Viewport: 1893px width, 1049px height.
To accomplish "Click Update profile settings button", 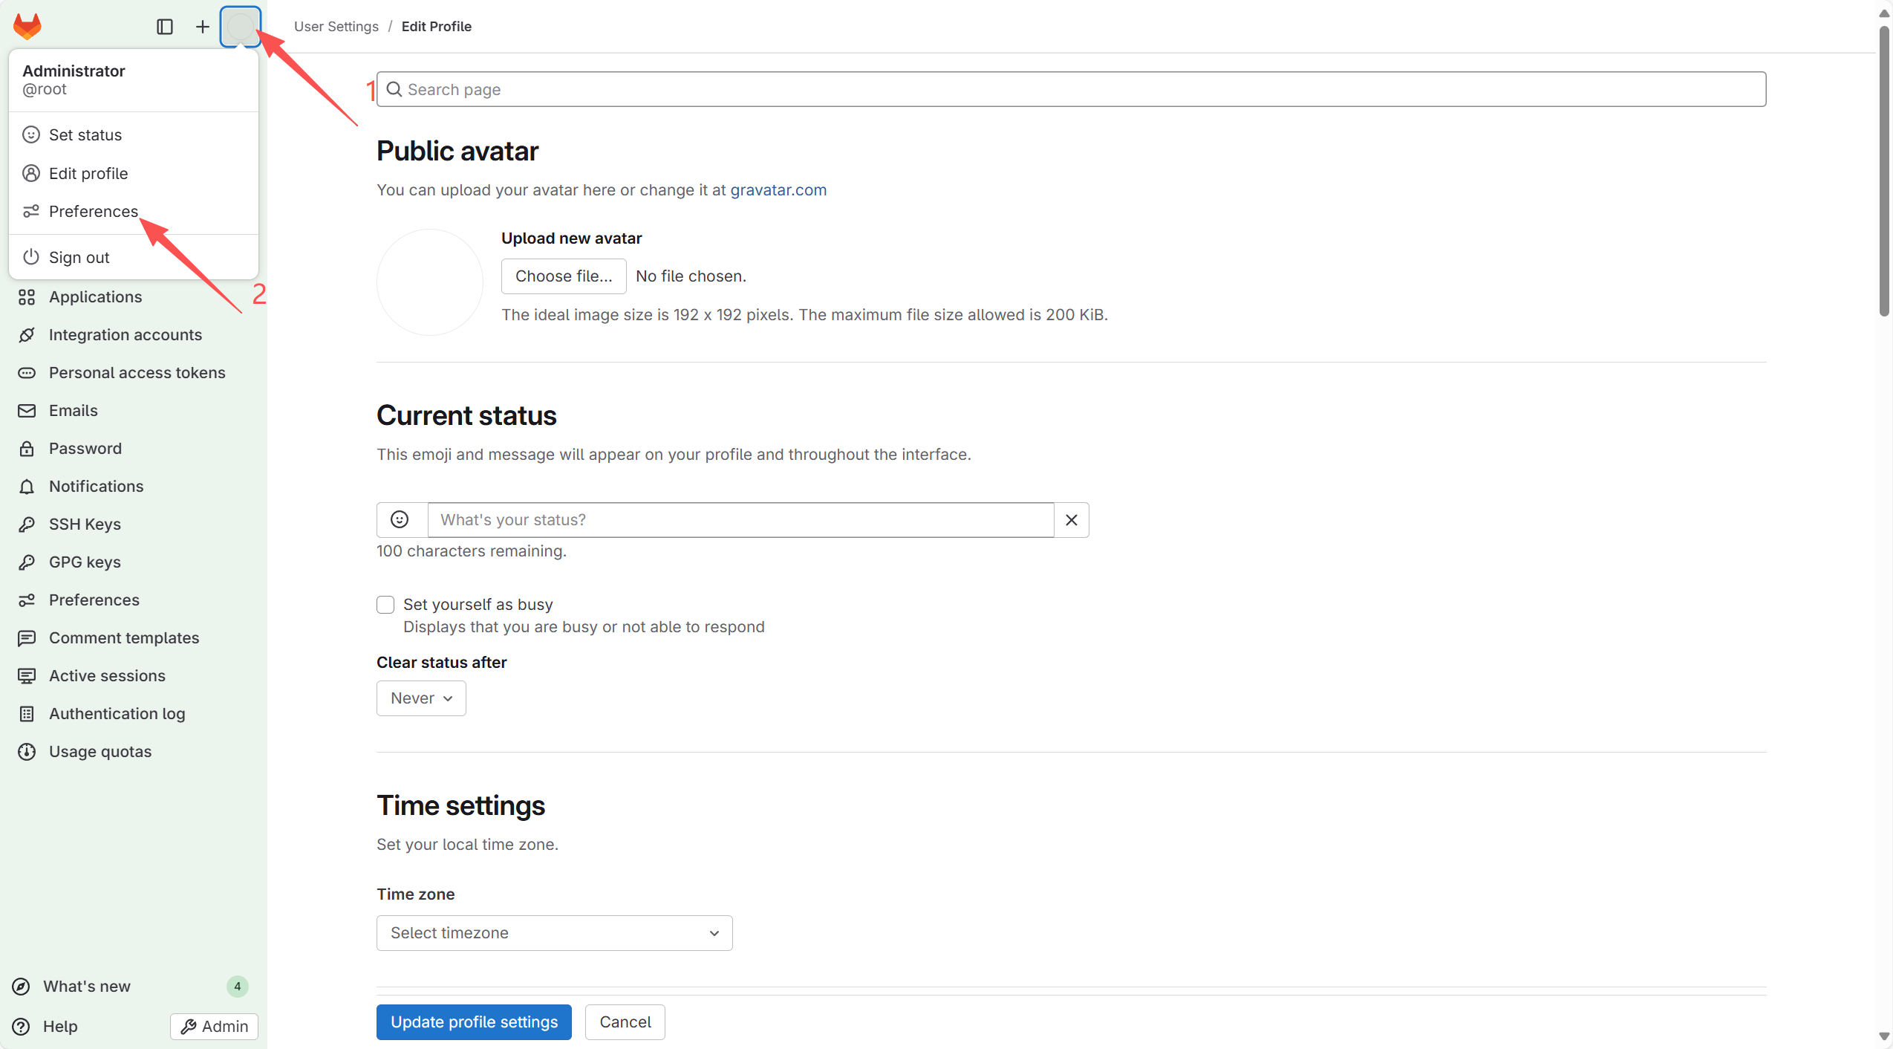I will coord(474,1022).
